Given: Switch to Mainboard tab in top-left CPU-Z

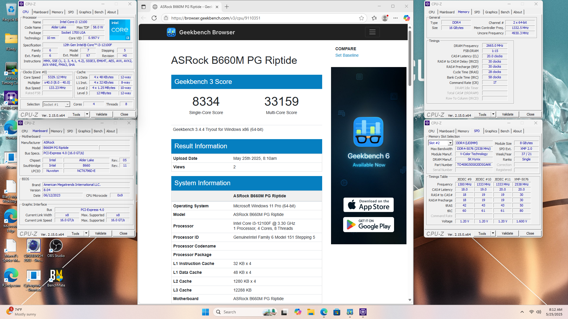Looking at the screenshot, I should [41, 12].
